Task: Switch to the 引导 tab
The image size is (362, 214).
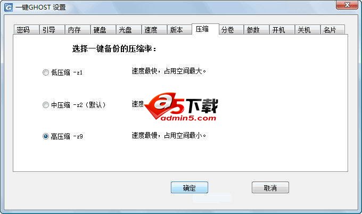Action: [52, 30]
